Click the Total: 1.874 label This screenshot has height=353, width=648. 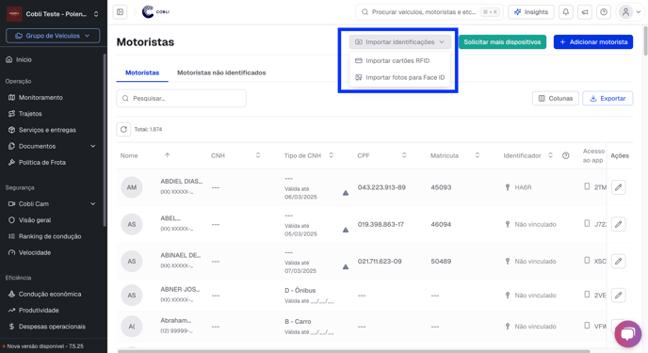148,129
